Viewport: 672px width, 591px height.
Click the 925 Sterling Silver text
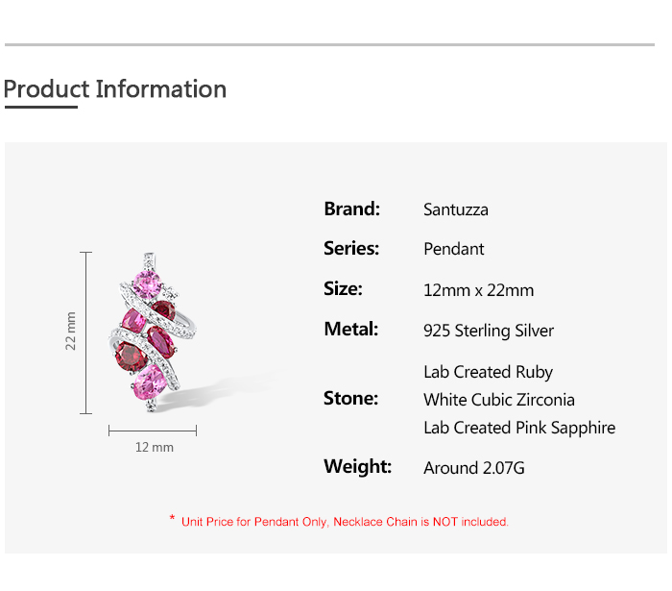pyautogui.click(x=489, y=331)
